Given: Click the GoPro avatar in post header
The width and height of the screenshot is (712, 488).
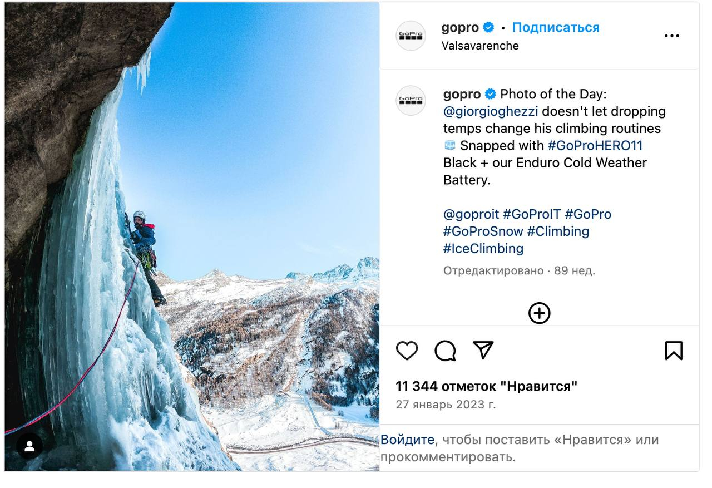Looking at the screenshot, I should (x=411, y=36).
